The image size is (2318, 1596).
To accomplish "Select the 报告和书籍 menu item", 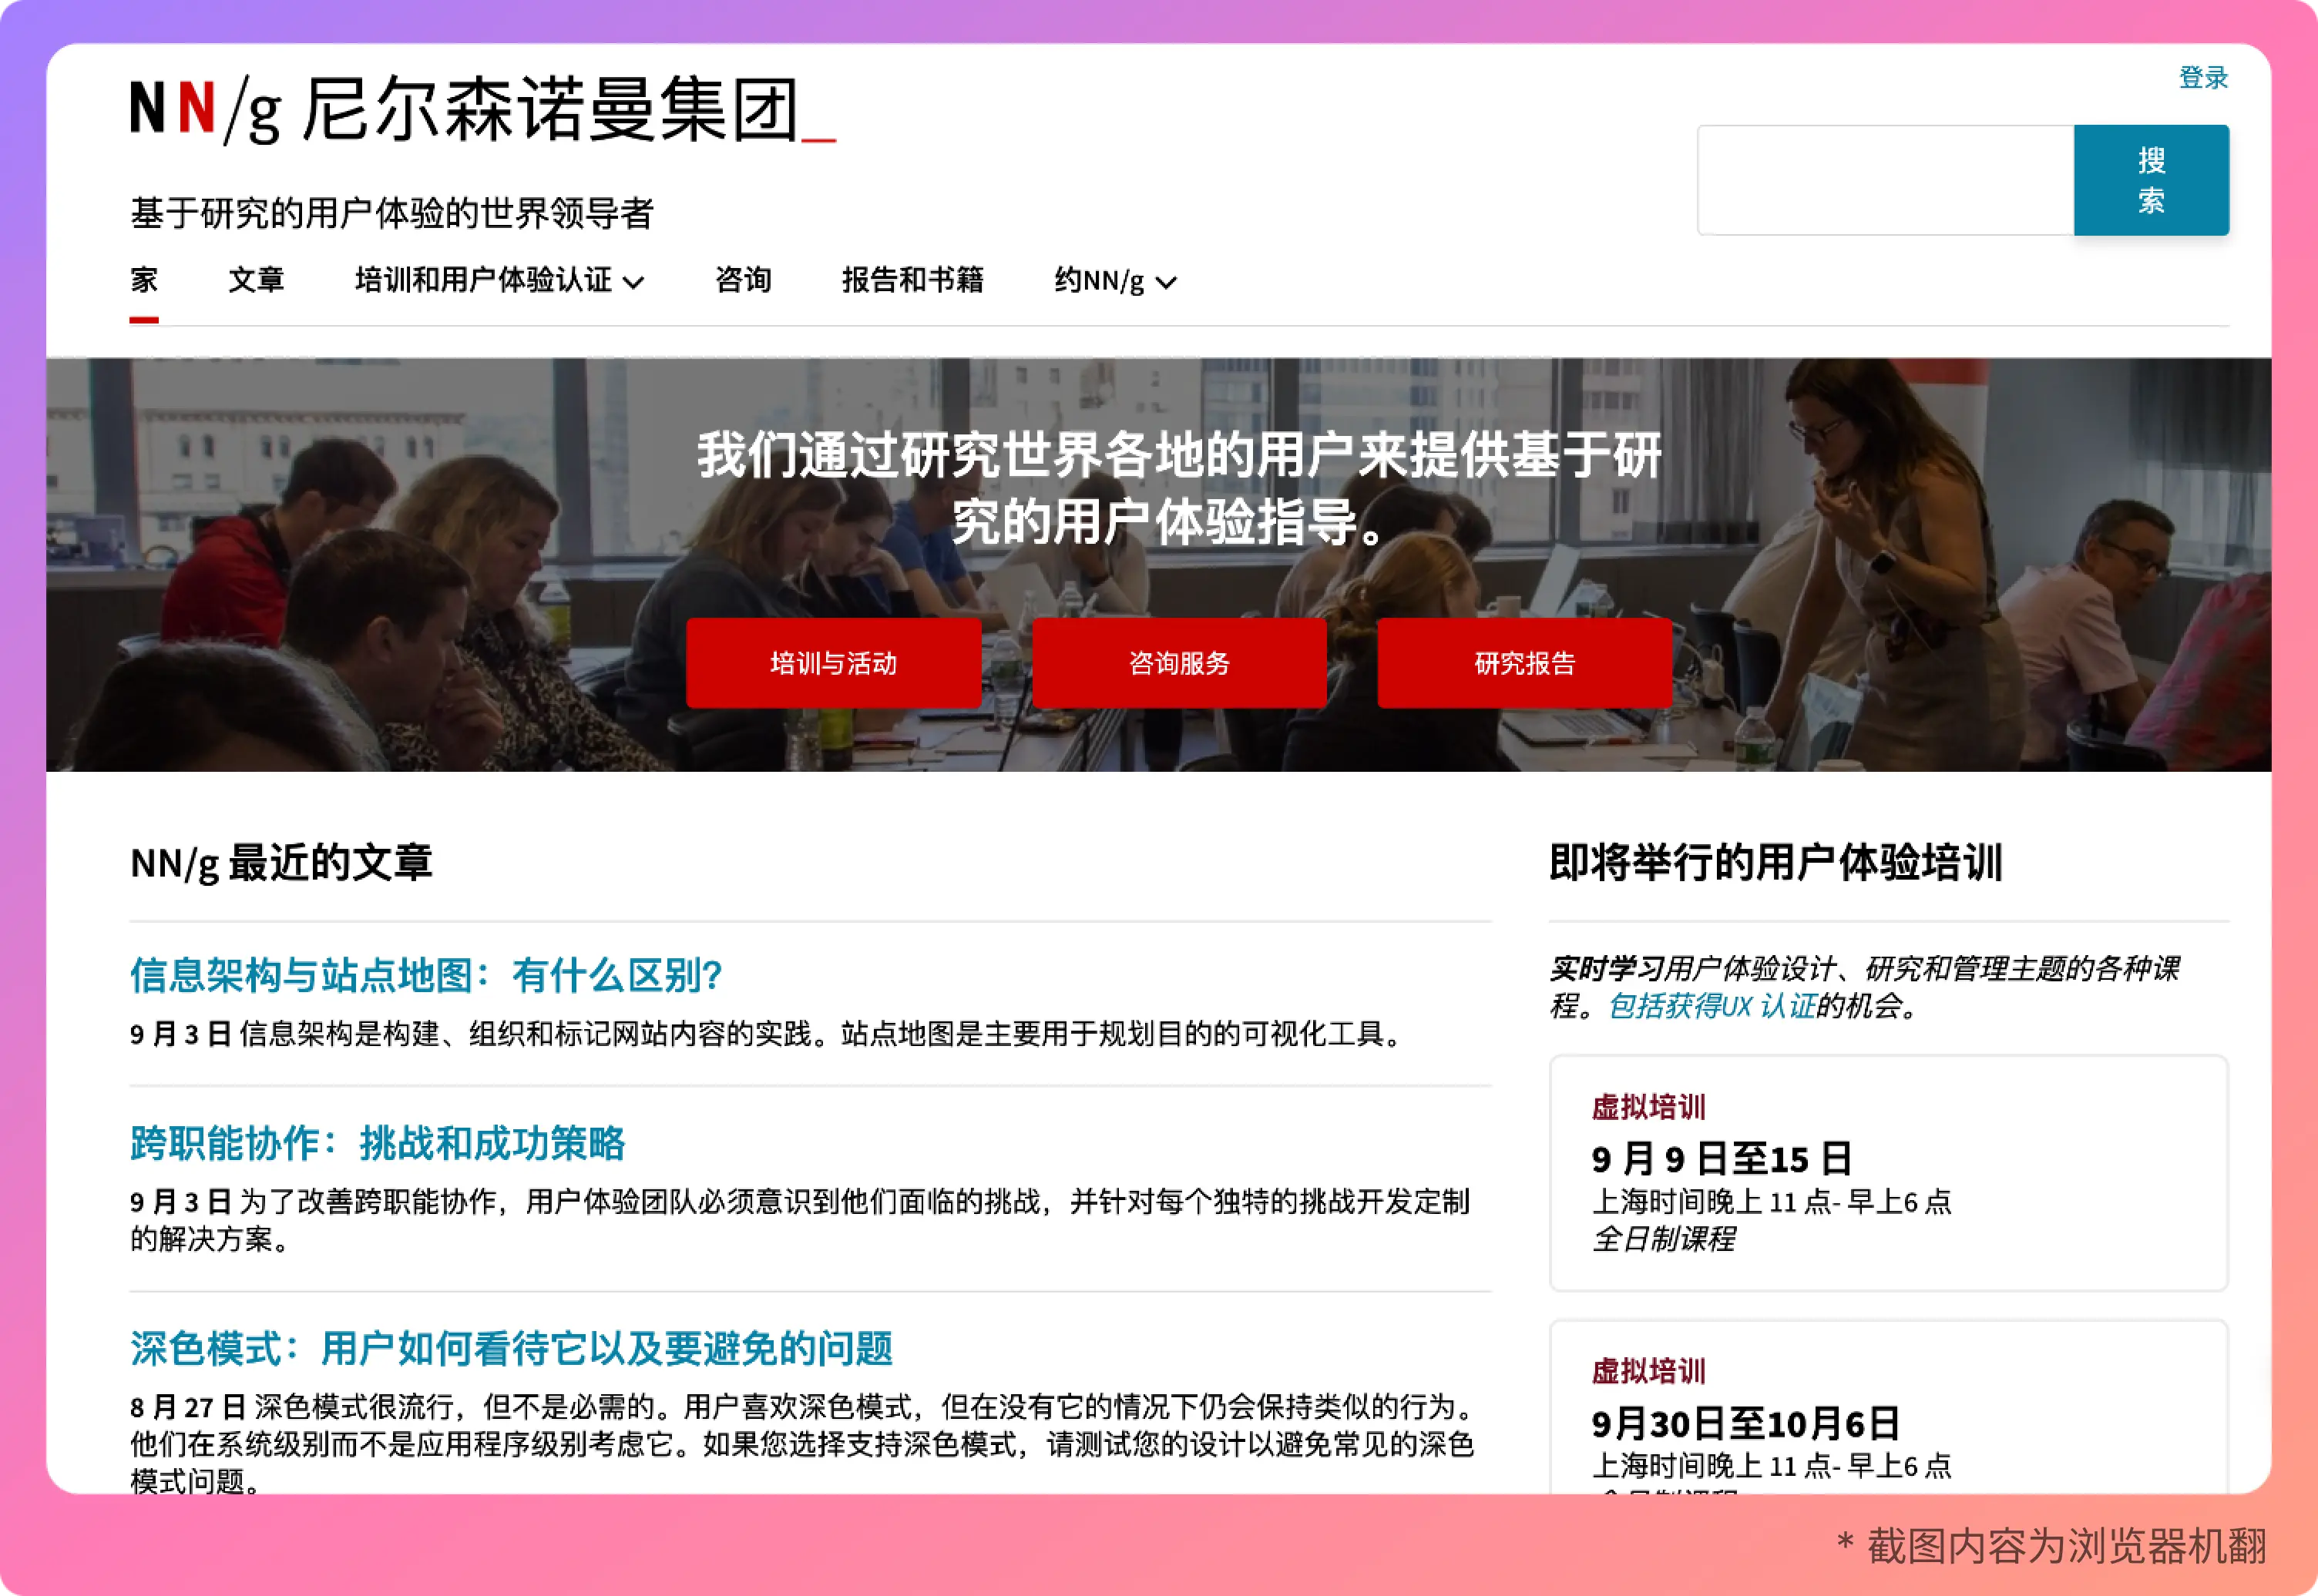I will point(912,280).
